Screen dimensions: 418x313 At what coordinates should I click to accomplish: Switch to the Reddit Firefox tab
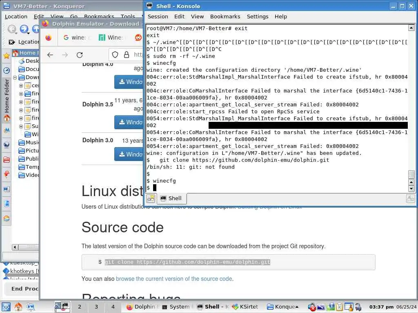pyautogui.click(x=138, y=37)
